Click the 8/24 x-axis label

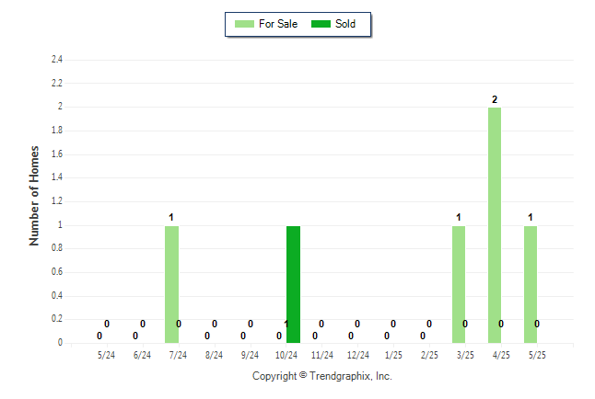[x=214, y=355]
